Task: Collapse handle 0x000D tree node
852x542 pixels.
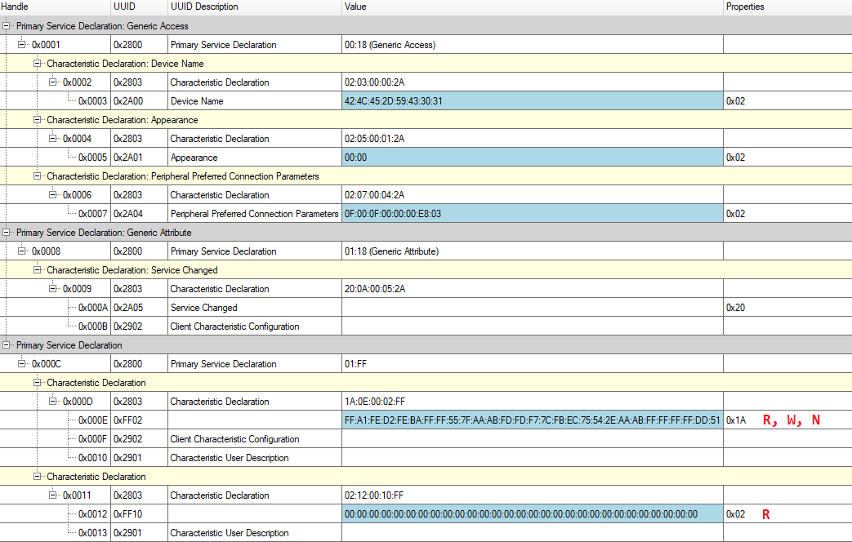Action: point(53,402)
